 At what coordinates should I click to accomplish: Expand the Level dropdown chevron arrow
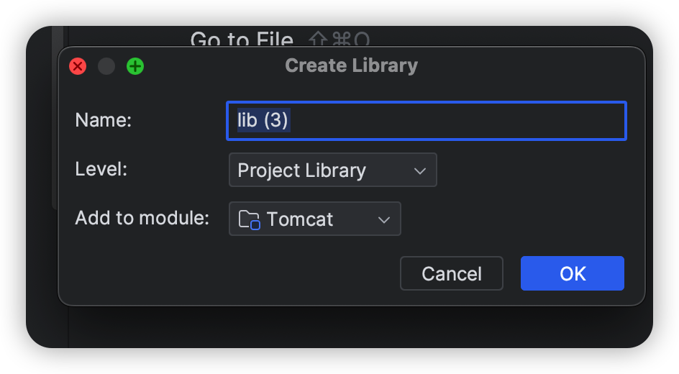[420, 171]
